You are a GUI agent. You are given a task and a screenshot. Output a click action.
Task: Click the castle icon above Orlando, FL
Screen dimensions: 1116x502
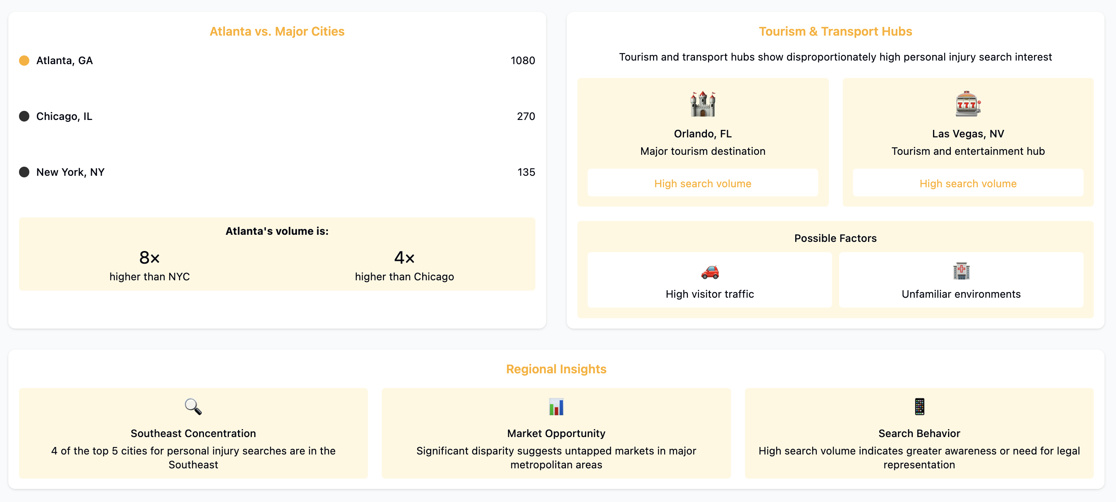point(703,104)
